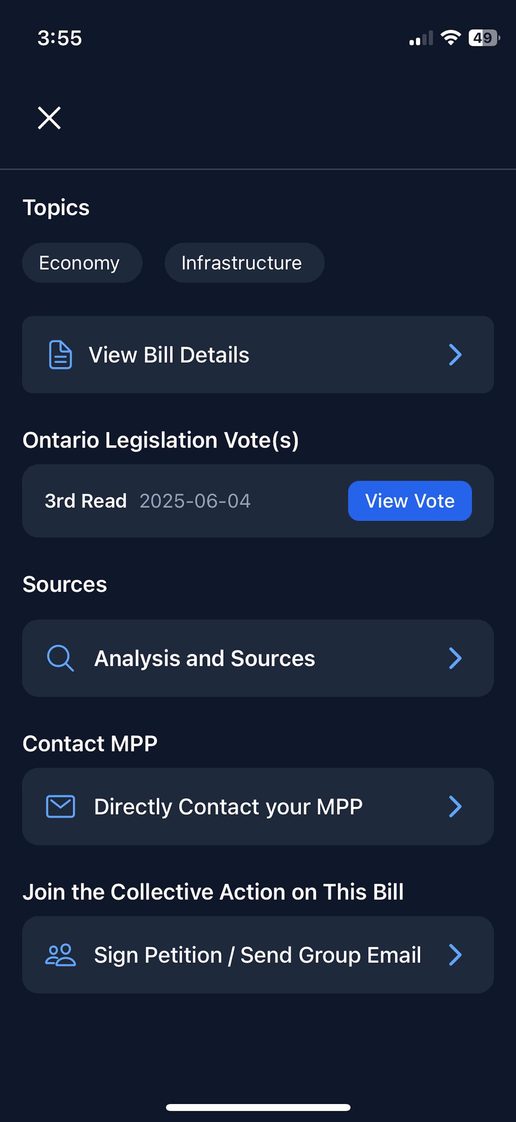Open the View Bill Details row
Viewport: 516px width, 1122px height.
pyautogui.click(x=169, y=355)
